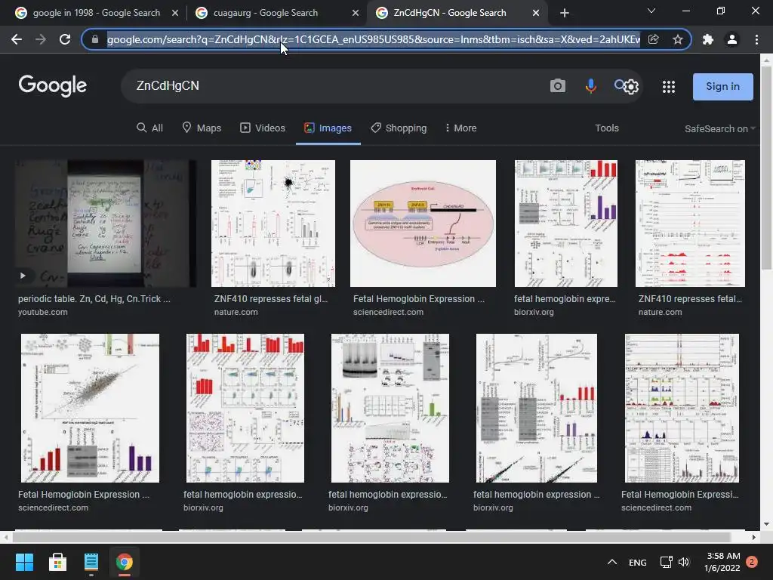Go back using the browser back arrow

(x=17, y=39)
